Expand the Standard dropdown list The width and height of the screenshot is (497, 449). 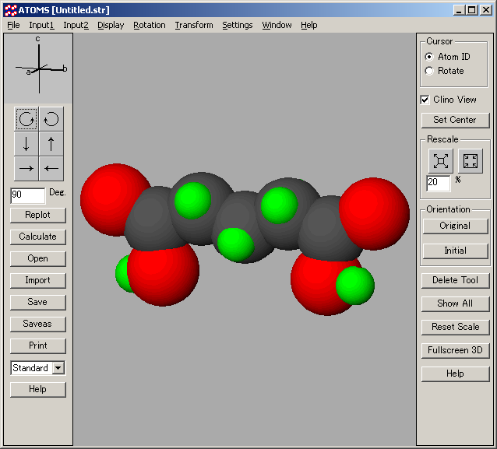58,368
